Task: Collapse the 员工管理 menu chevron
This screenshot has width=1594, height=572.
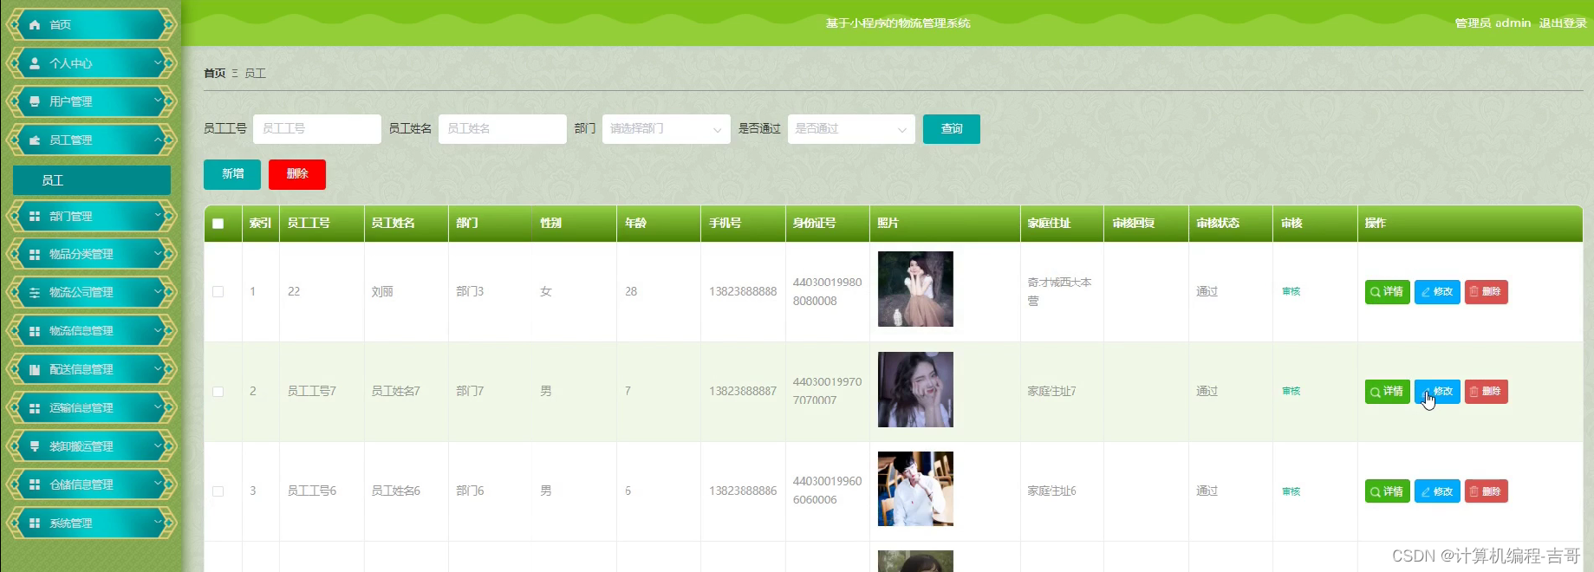Action: 159,139
